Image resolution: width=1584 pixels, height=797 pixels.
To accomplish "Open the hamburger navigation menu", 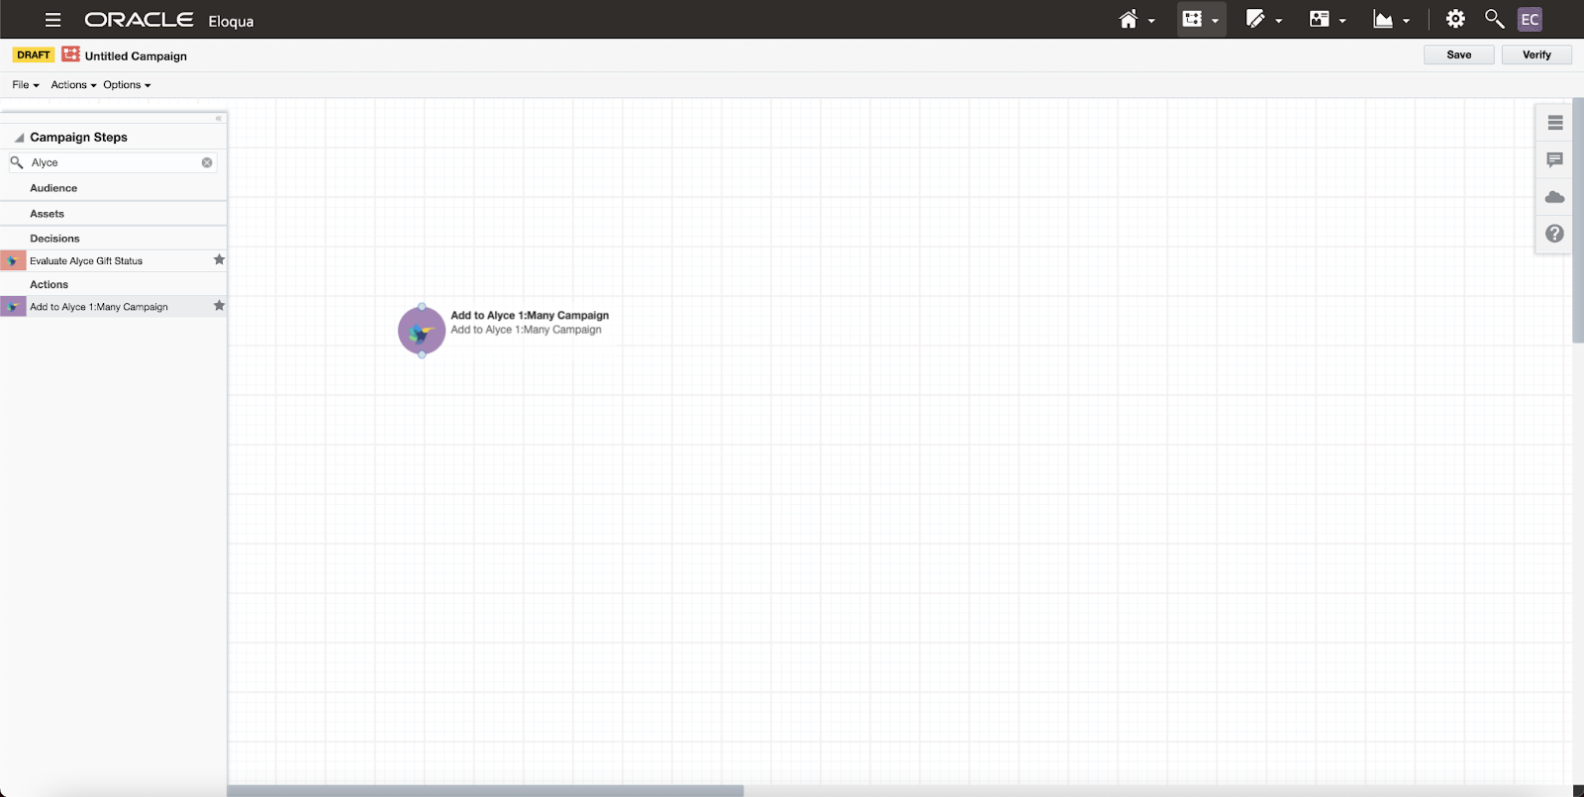I will coord(52,20).
